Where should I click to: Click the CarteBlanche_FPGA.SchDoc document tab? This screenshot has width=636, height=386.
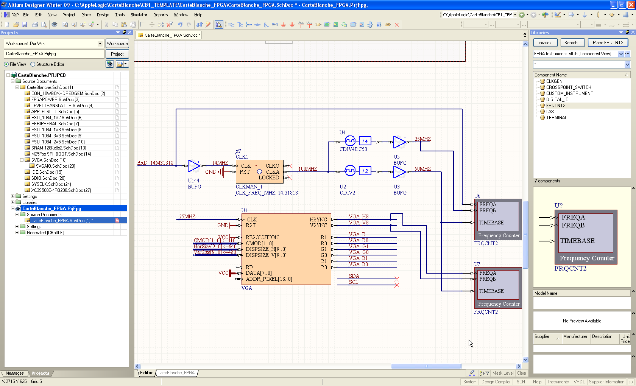169,35
